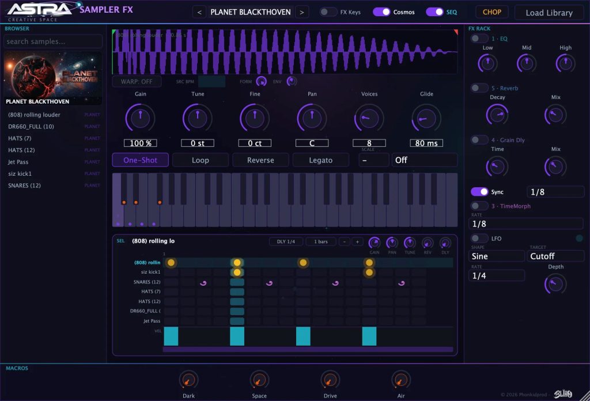Open the LFO RATE 1/4 dropdown

pyautogui.click(x=497, y=276)
